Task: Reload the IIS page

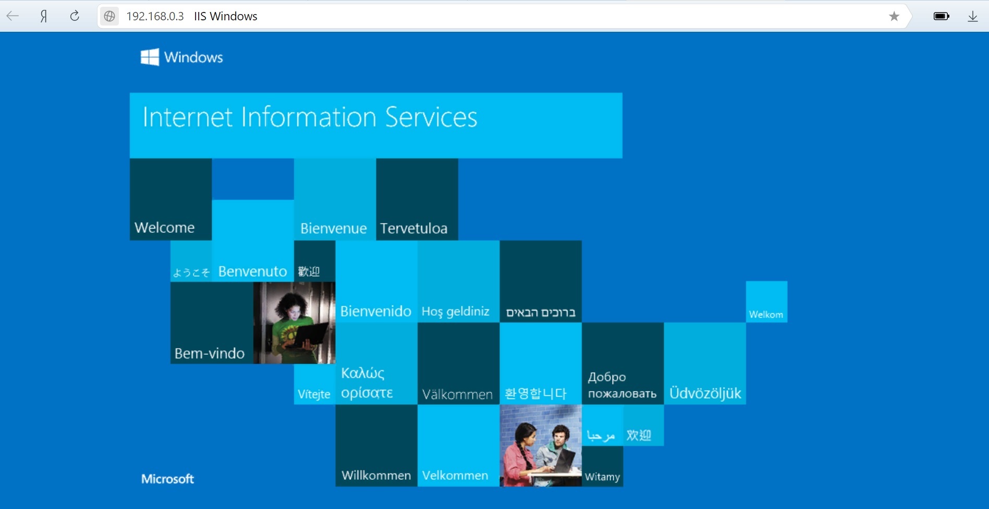Action: 75,16
